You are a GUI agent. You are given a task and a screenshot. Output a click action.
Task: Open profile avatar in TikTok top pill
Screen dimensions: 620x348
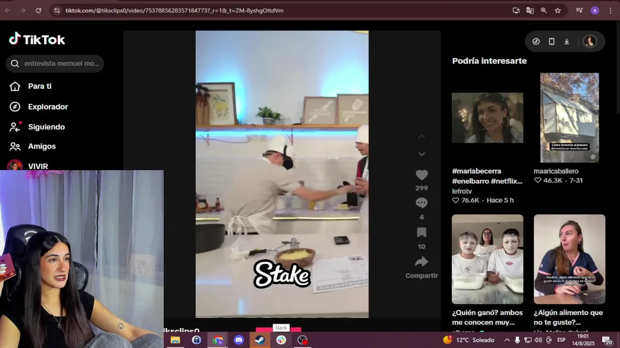(589, 42)
